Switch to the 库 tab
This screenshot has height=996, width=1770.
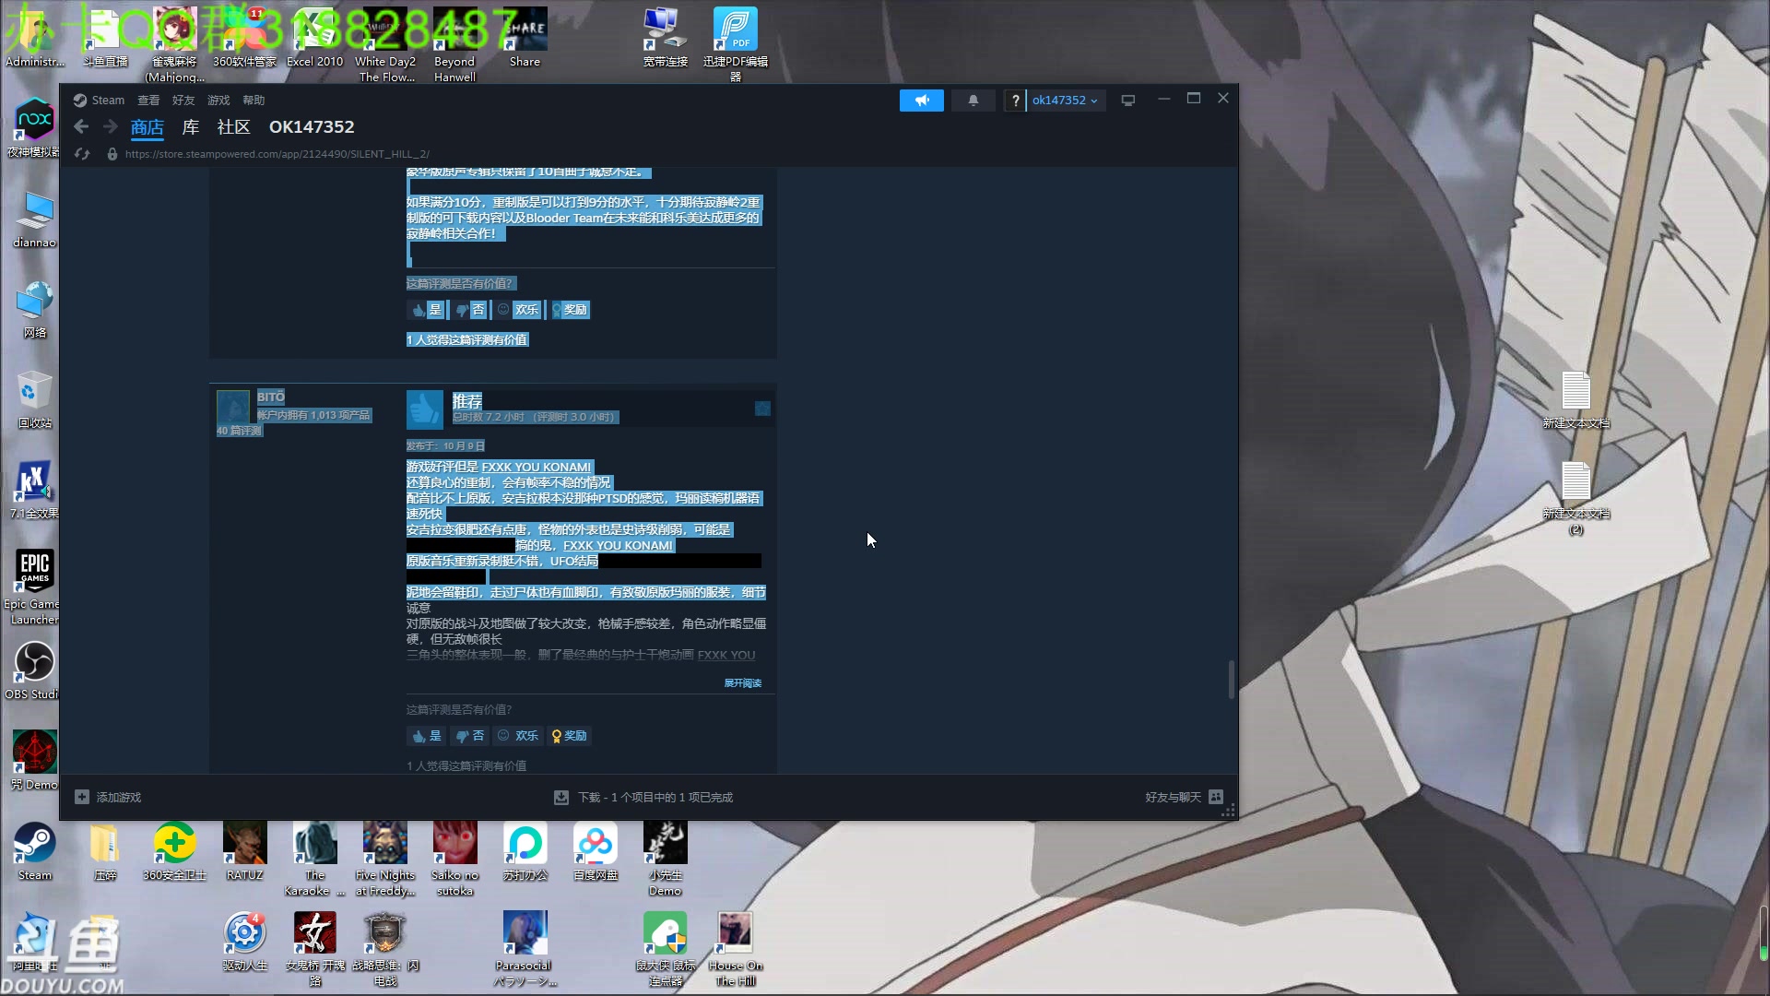[191, 127]
